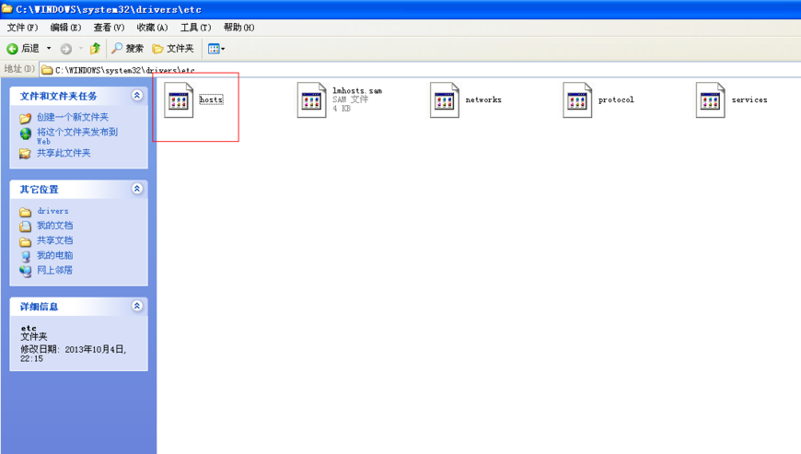
Task: Click the 共享文档 folder icon
Action: click(25, 241)
